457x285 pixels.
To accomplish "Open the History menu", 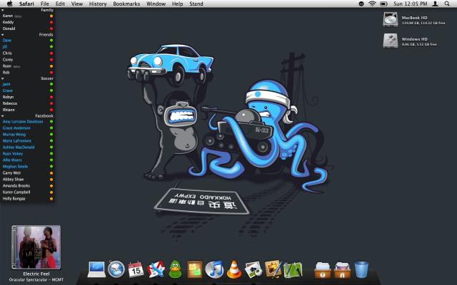I will pos(98,4).
